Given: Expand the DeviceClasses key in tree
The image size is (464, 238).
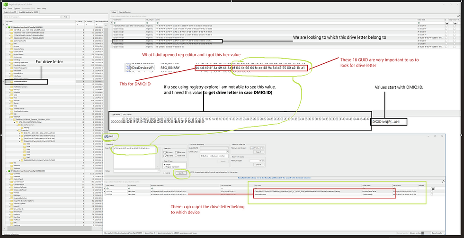Looking at the screenshot, I should point(9,54).
